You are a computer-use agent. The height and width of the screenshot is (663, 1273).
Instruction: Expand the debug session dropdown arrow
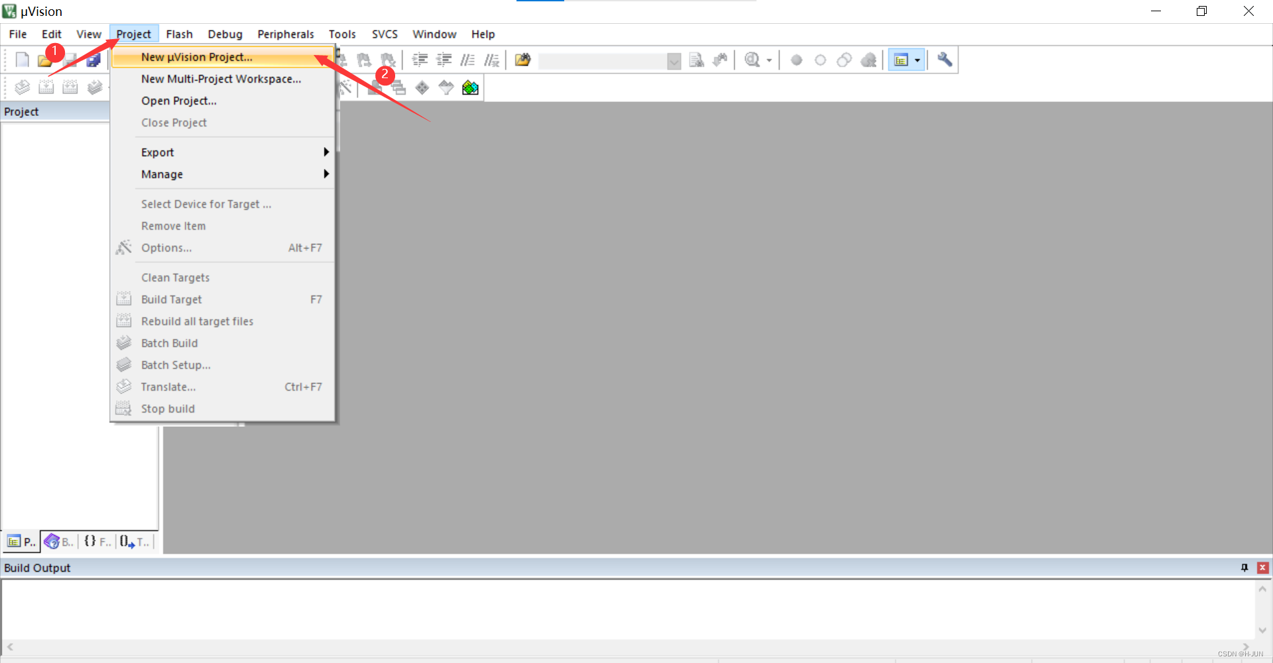[769, 60]
